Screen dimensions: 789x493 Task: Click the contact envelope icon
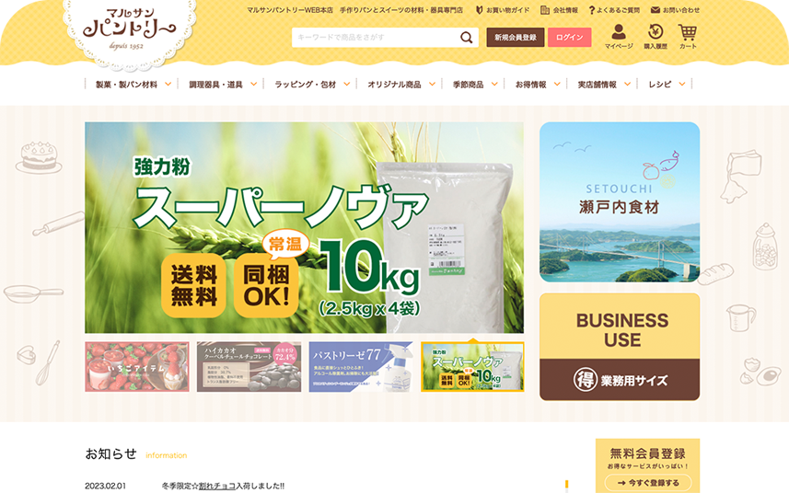(x=656, y=9)
